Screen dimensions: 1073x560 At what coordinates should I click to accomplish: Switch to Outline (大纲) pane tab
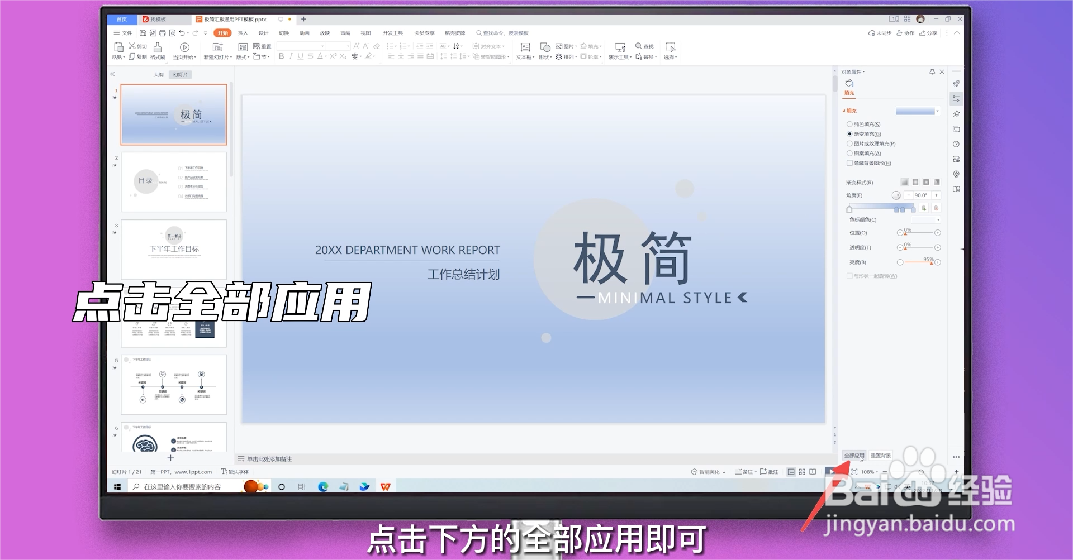point(159,75)
